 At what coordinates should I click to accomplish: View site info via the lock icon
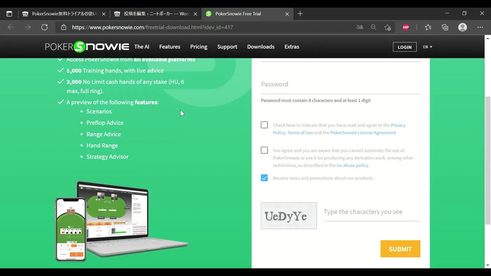[63, 27]
